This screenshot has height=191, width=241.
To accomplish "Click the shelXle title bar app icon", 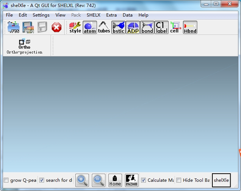I will click(6, 6).
